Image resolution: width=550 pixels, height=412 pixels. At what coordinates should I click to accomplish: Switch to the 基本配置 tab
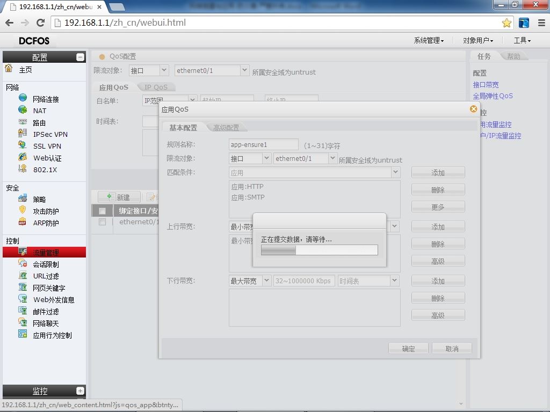[183, 128]
